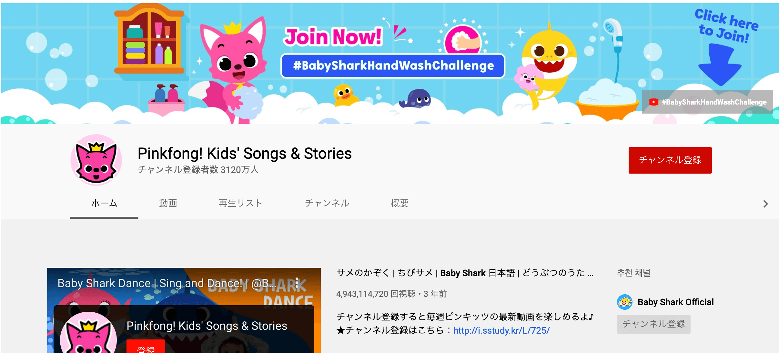This screenshot has width=779, height=353.
Task: Subscribe with the red チャンネル登録 button
Action: point(670,160)
